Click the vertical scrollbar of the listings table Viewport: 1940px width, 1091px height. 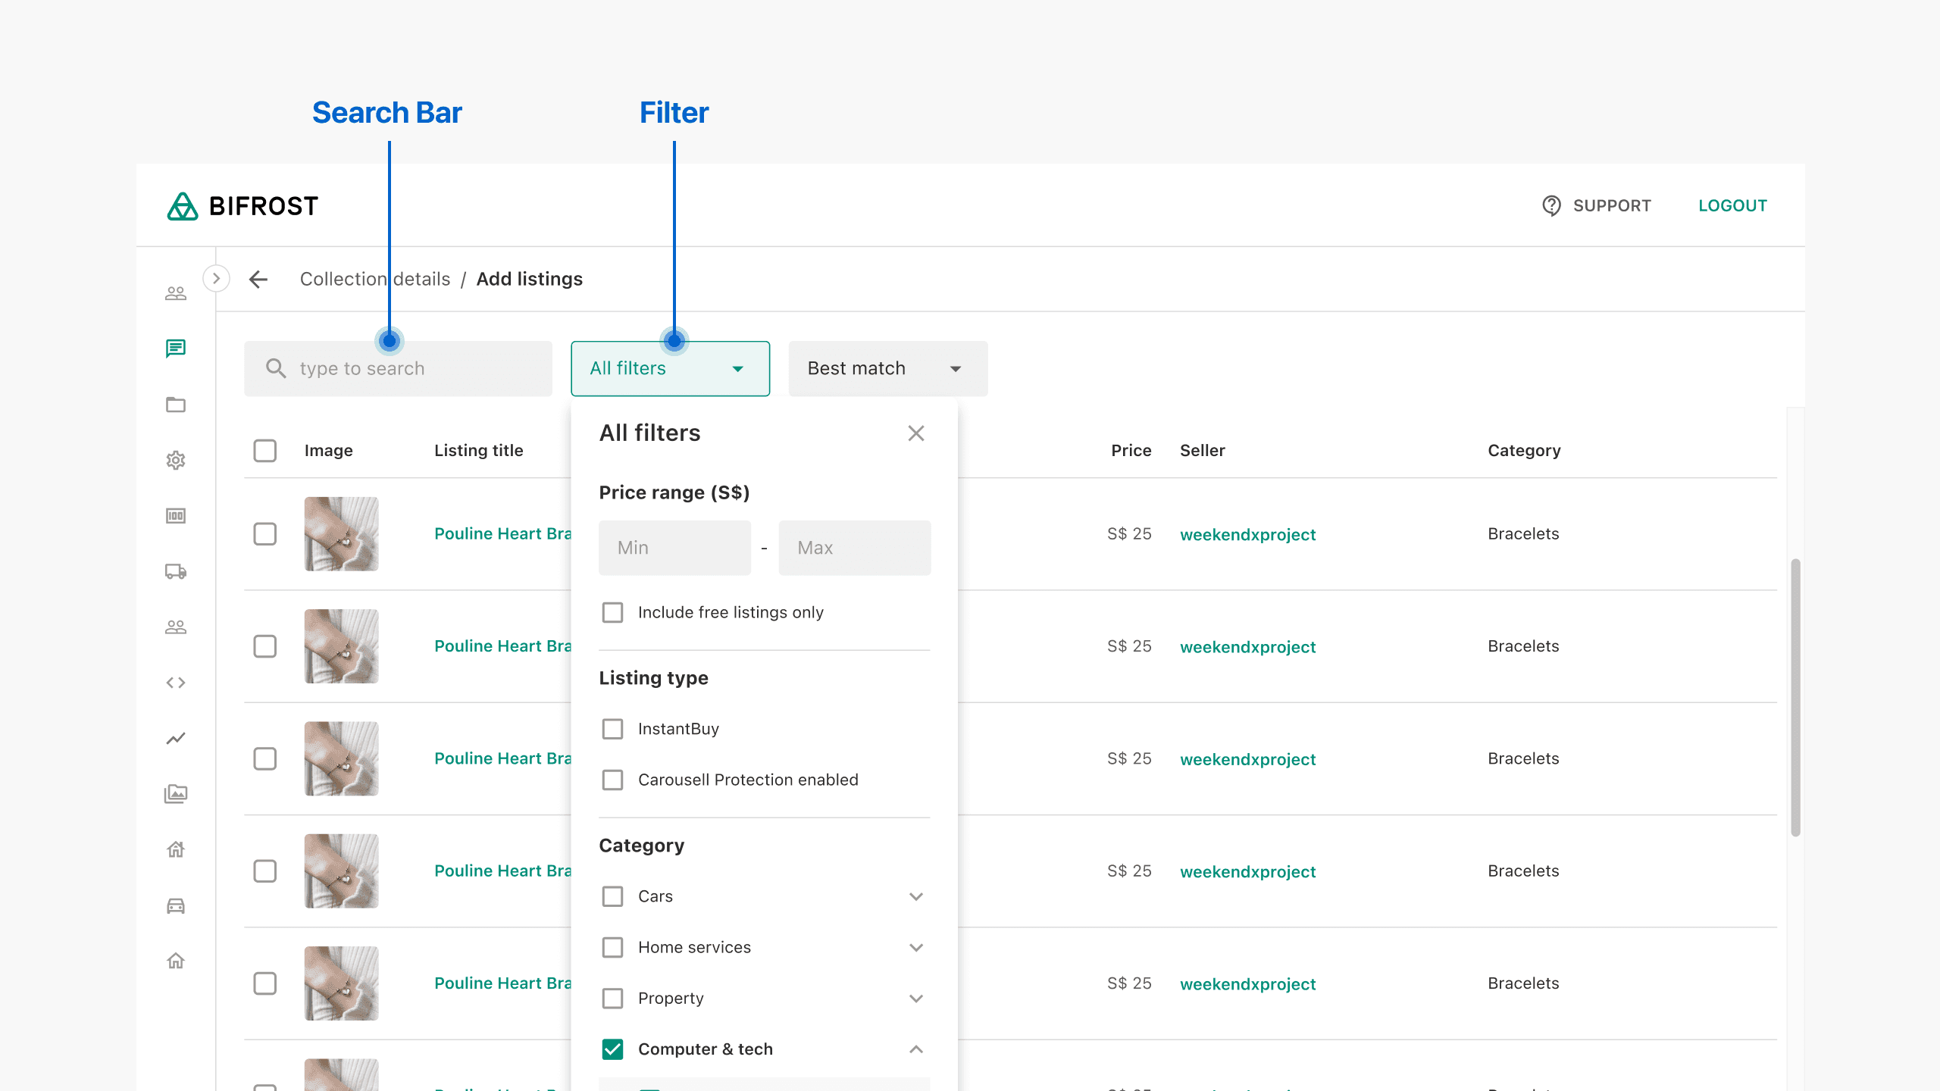pyautogui.click(x=1795, y=697)
